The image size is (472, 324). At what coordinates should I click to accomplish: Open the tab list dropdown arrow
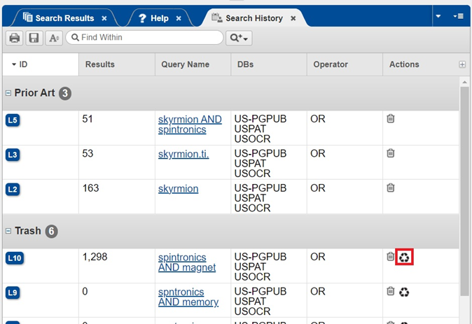point(438,16)
